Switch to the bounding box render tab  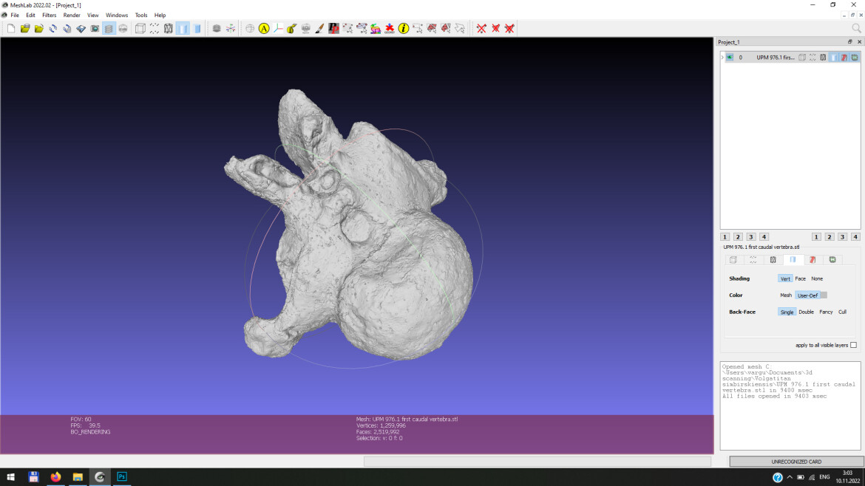point(733,260)
